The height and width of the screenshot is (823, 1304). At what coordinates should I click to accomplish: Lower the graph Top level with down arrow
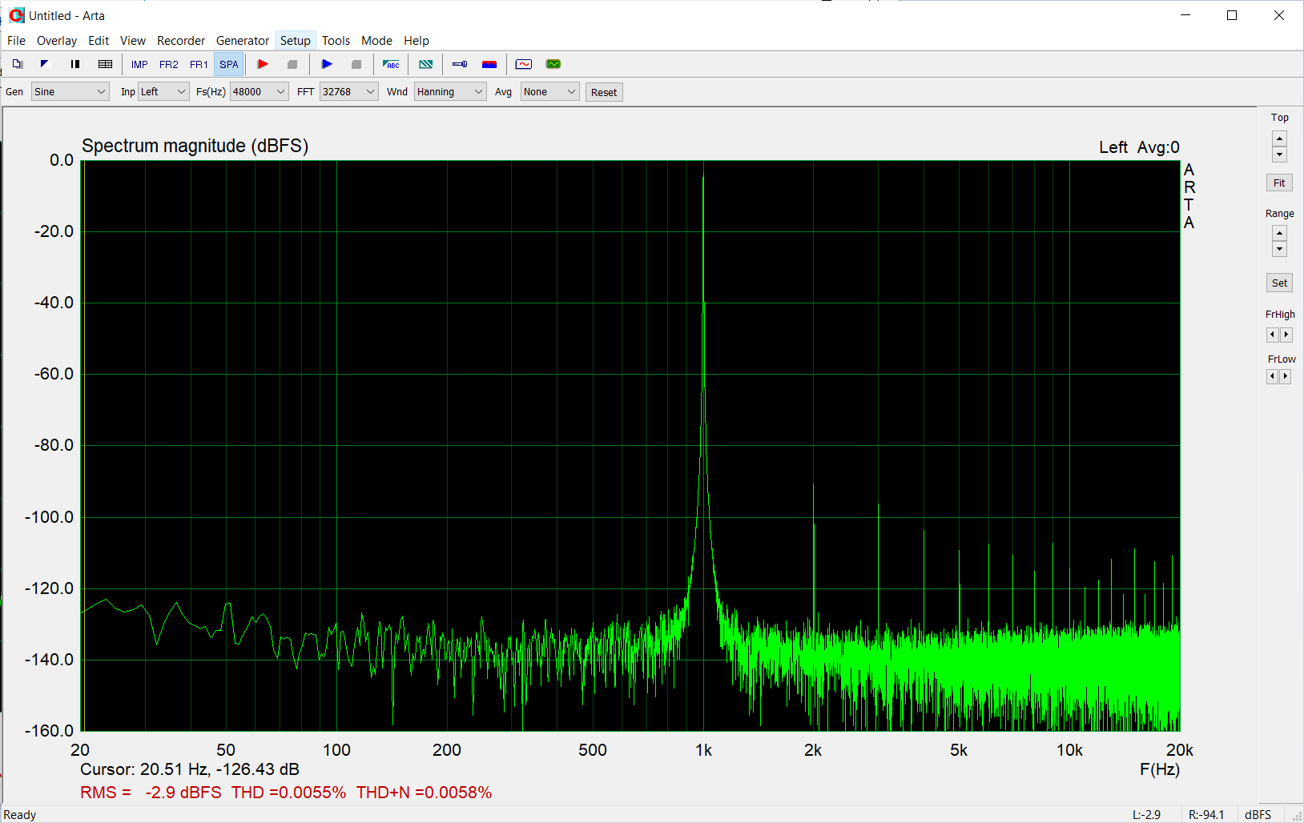coord(1279,155)
